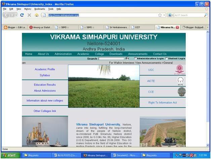Click the vertical scrollbar down arrow
This screenshot has height=159, width=211.
point(208,145)
